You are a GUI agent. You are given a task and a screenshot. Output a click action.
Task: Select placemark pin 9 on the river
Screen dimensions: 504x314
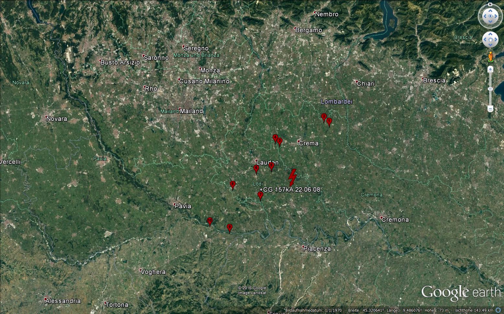[230, 228]
